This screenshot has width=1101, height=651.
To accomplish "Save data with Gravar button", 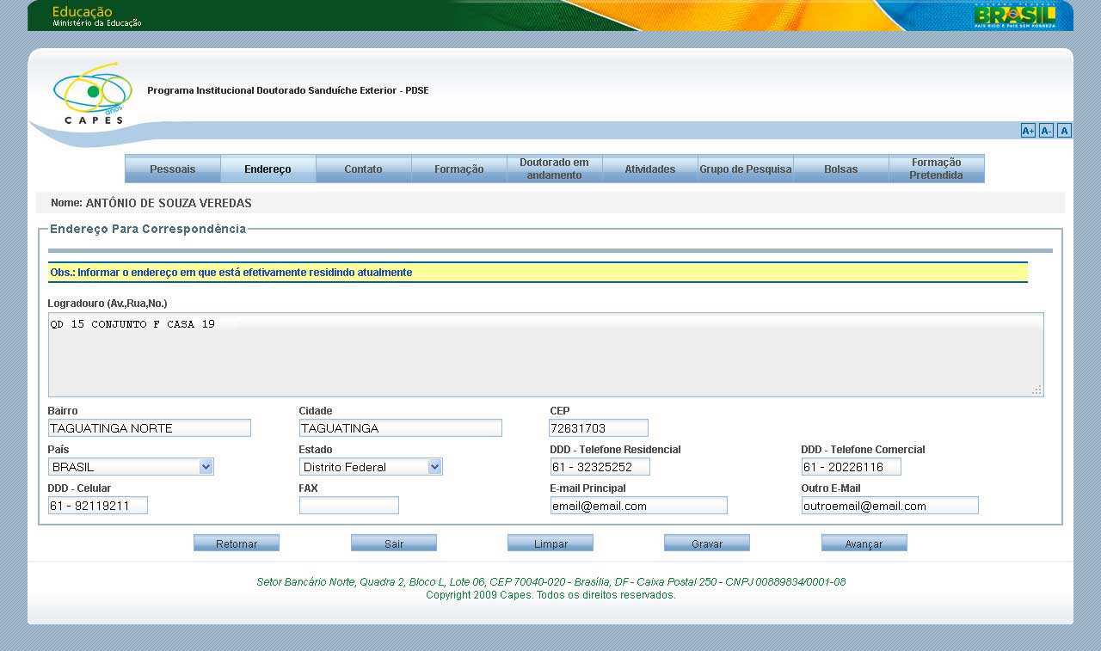I will 707,544.
